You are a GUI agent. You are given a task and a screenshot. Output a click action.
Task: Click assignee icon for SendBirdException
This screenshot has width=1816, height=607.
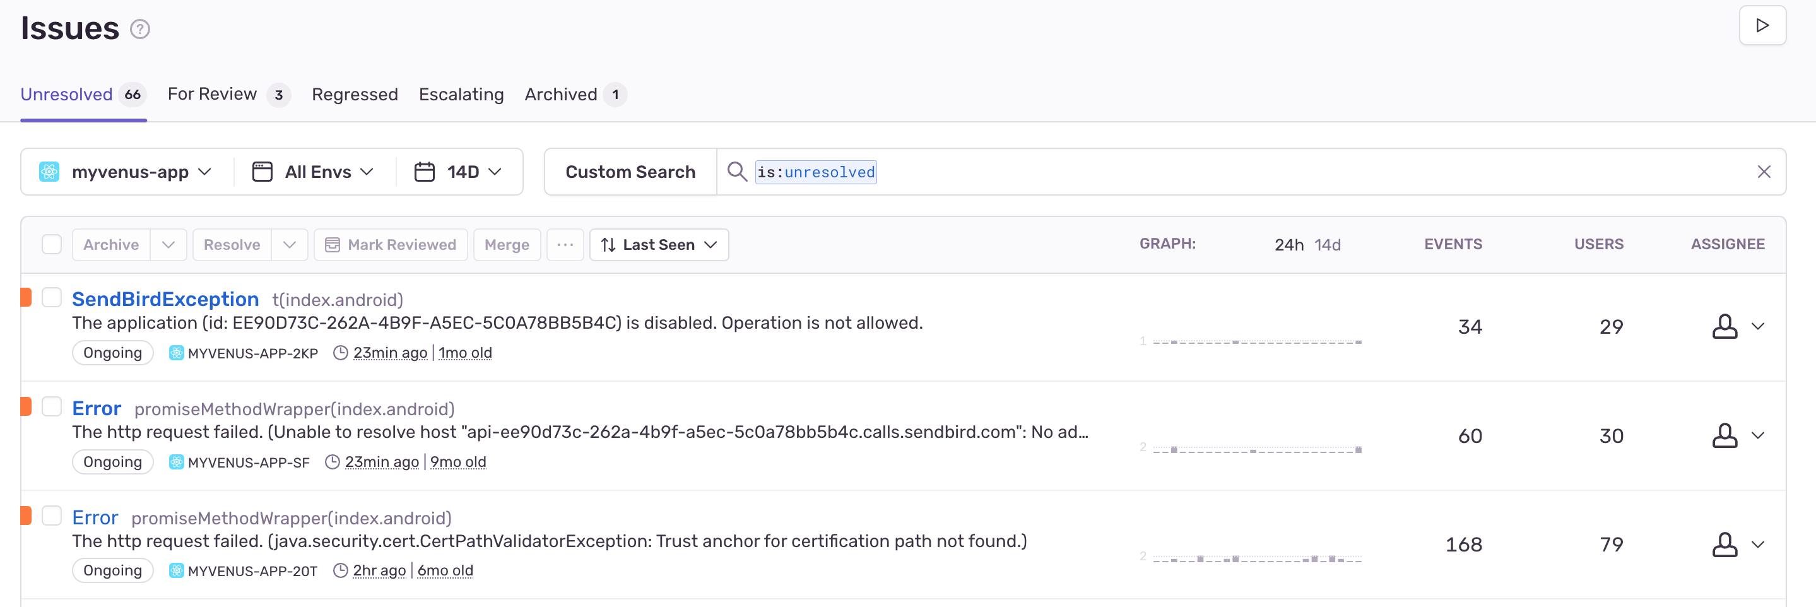point(1725,326)
